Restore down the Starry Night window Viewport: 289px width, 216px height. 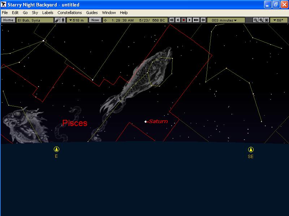click(x=276, y=5)
